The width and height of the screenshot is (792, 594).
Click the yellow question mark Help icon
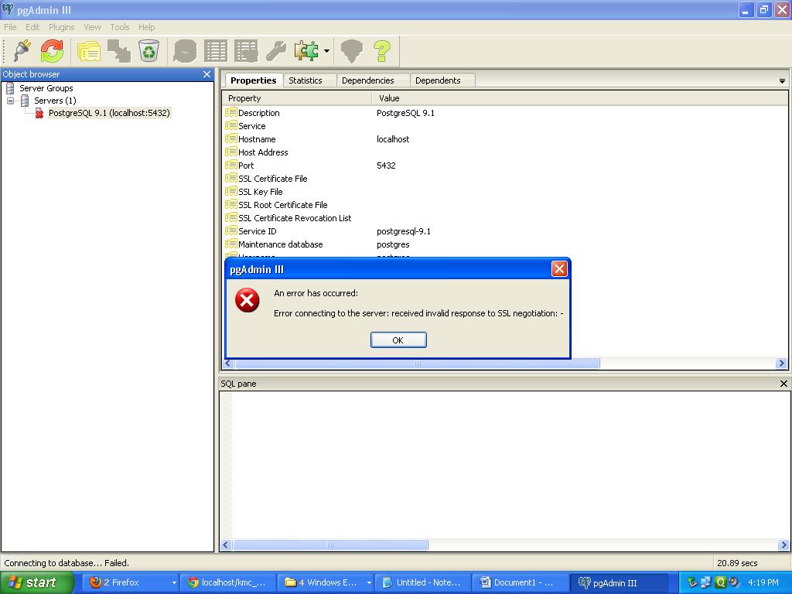(382, 51)
